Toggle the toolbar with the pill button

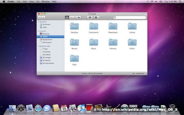click(x=145, y=14)
